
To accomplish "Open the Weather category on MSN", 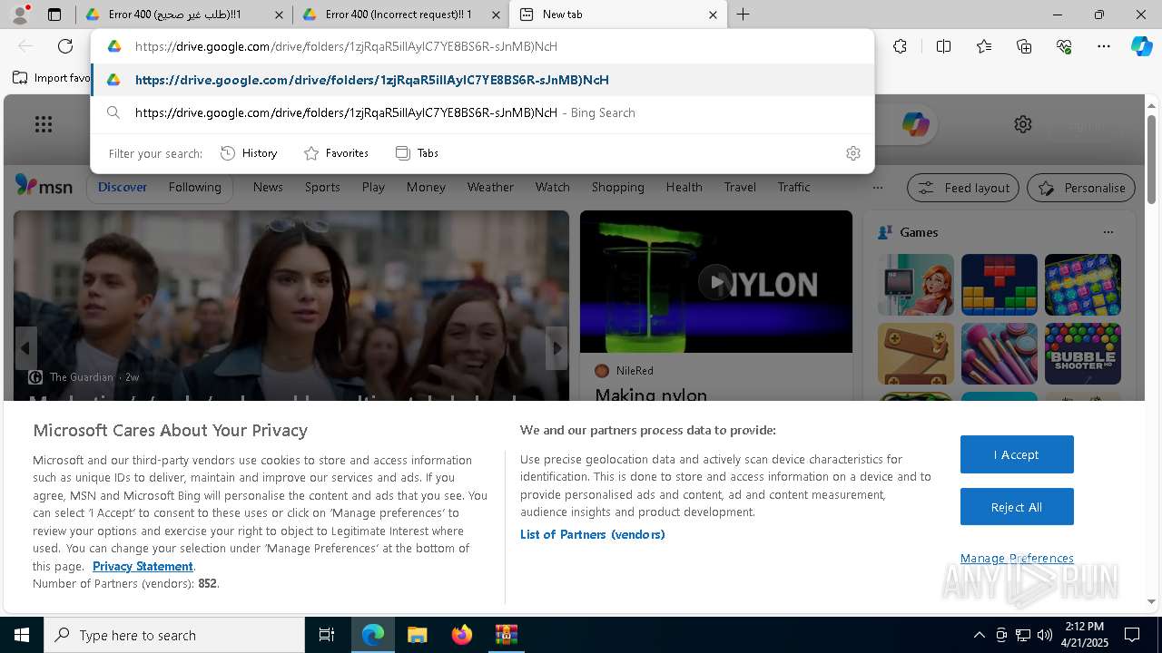I will click(x=490, y=187).
